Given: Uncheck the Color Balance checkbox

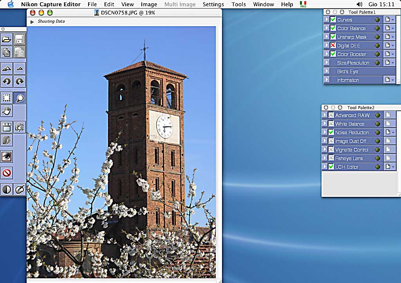Looking at the screenshot, I should pos(333,28).
